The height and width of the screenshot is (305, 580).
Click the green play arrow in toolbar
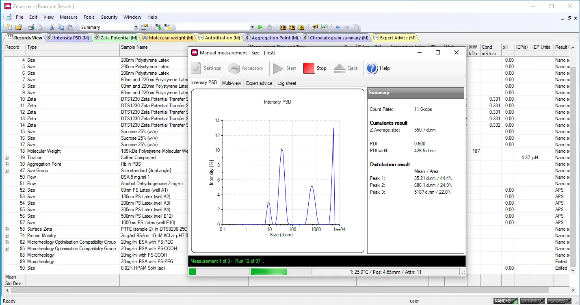pos(261,27)
